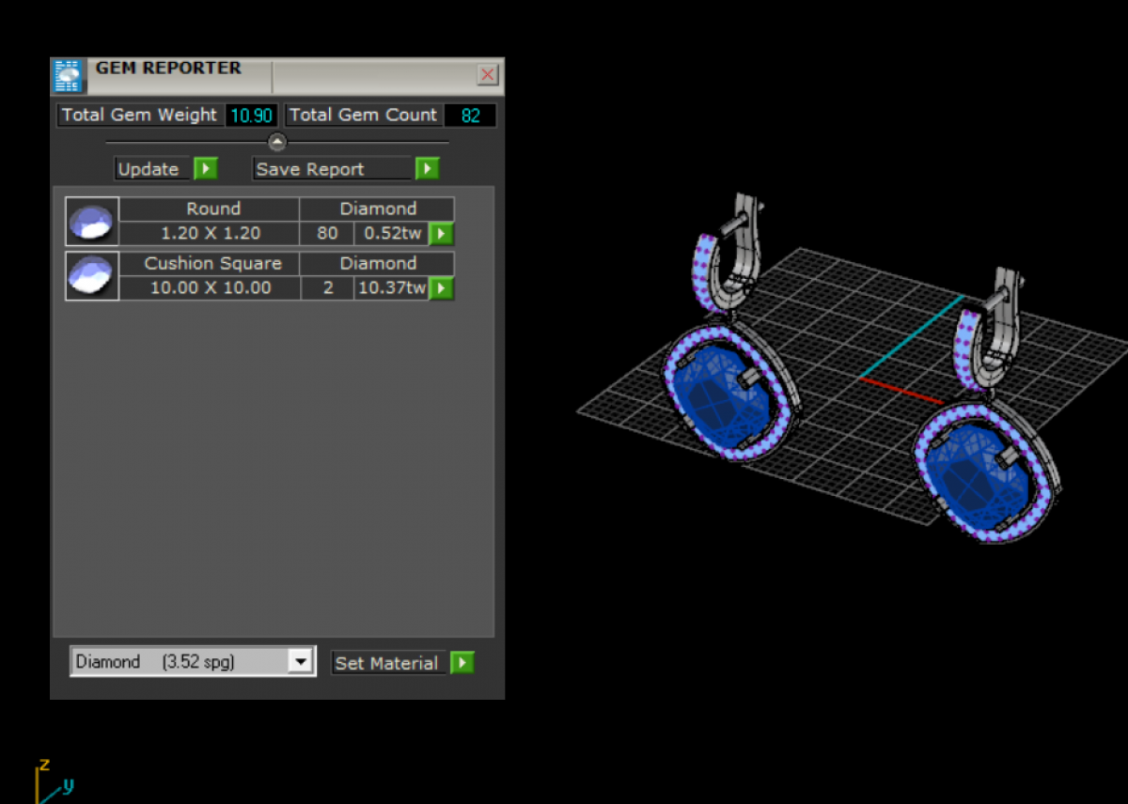The image size is (1128, 804).
Task: Click the Total Gem Count value field
Action: [x=469, y=116]
